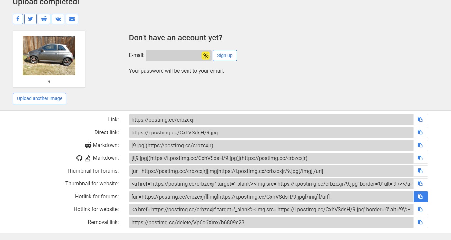The height and width of the screenshot is (240, 451).
Task: Share upload on Reddit
Action: click(x=44, y=19)
